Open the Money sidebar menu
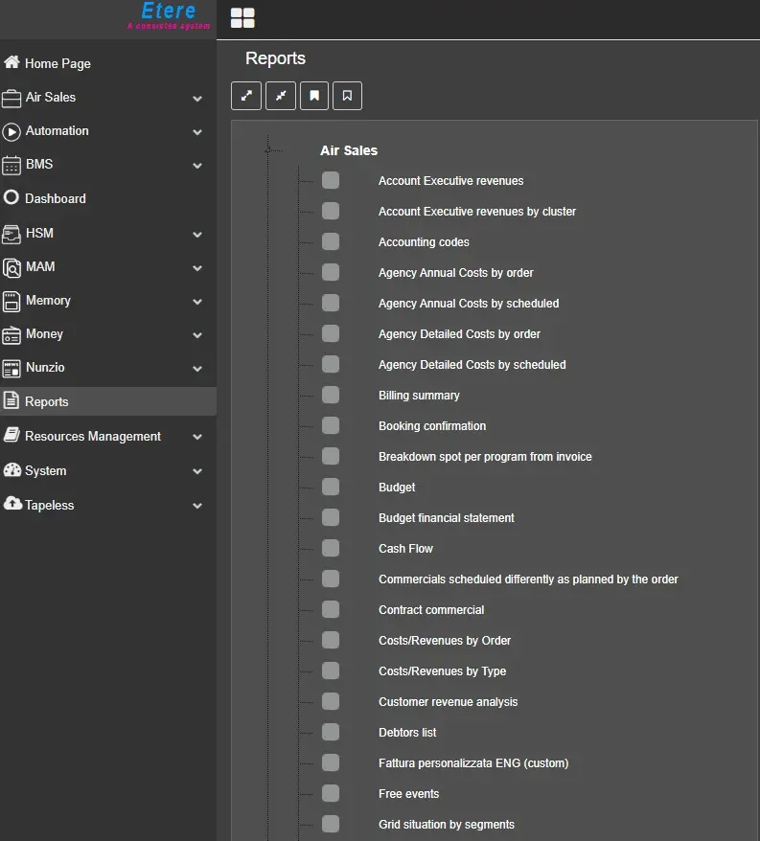Viewport: 760px width, 841px height. pos(44,334)
